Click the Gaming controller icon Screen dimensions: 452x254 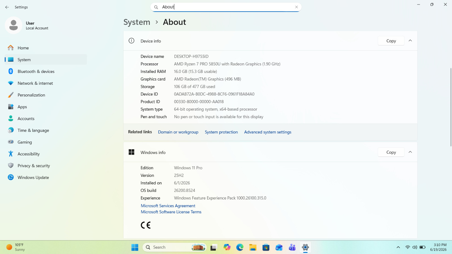tap(11, 142)
